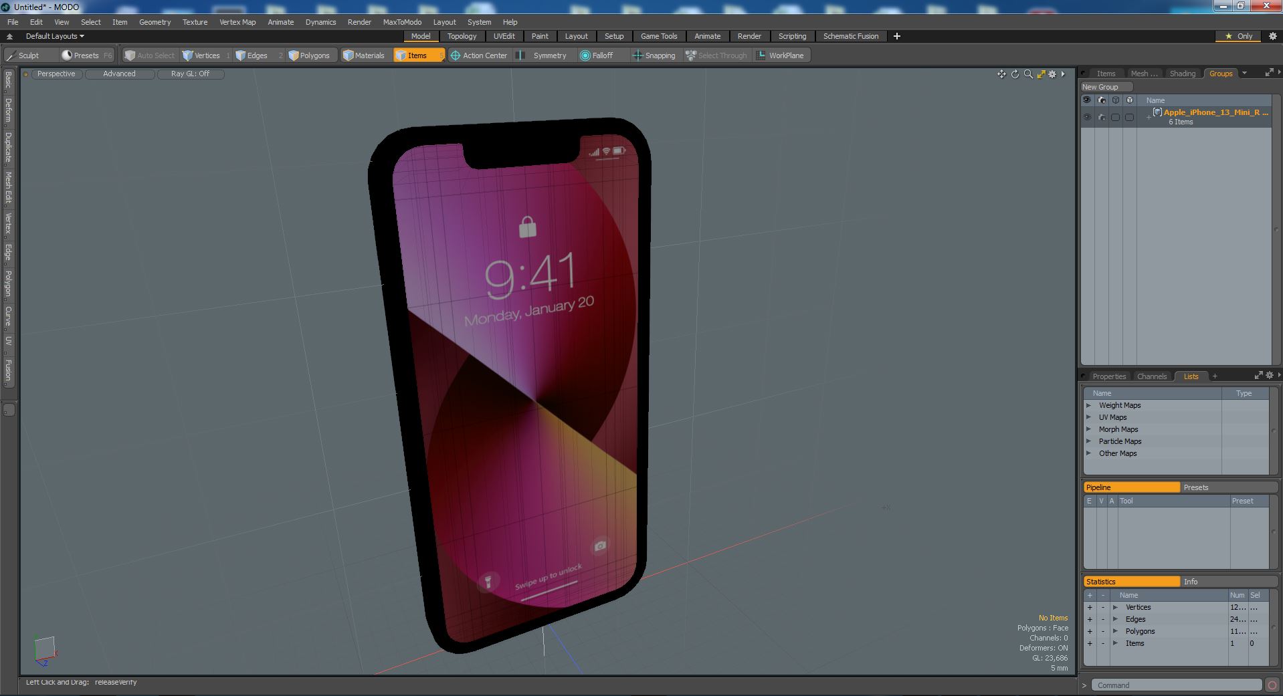Click the Perspective viewport button
The width and height of the screenshot is (1283, 696).
point(56,74)
